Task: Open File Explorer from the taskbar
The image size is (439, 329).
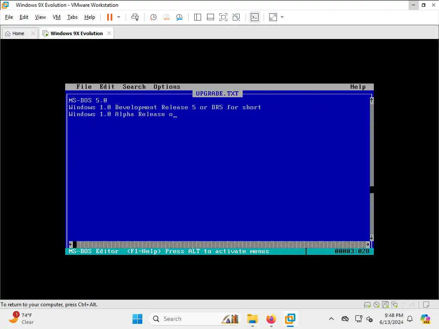Action: point(252,319)
